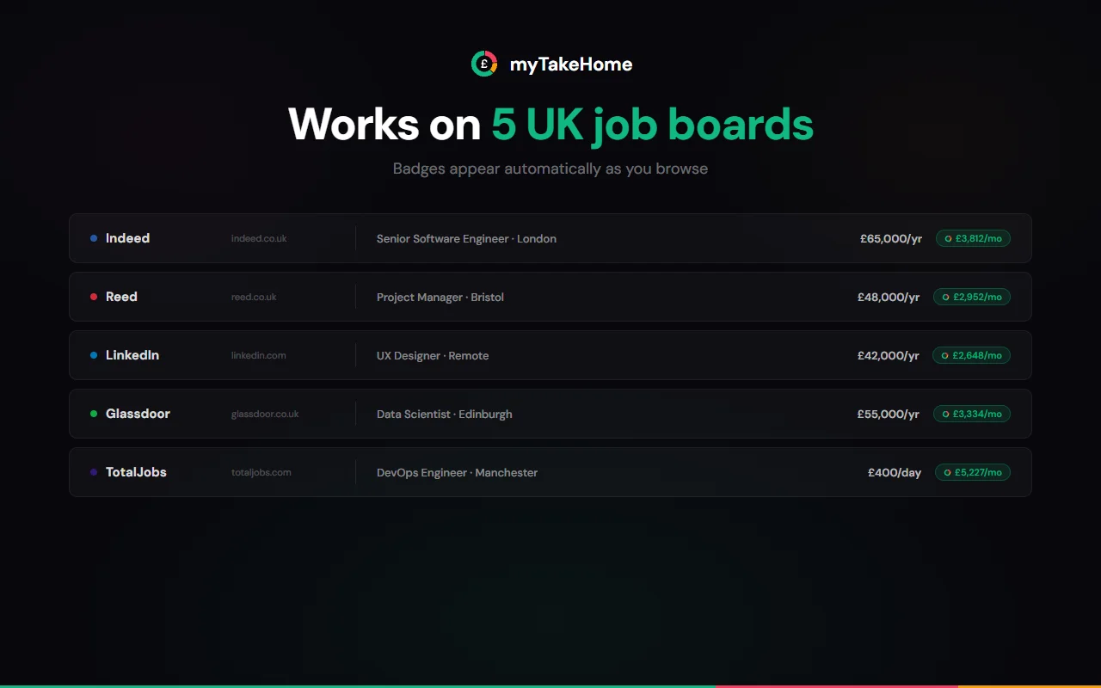1101x688 pixels.
Task: Click the £2,648/mo badge on LinkedIn row
Action: (971, 355)
